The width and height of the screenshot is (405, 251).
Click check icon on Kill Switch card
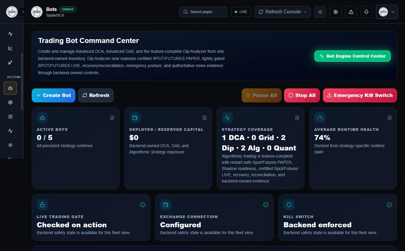389,205
